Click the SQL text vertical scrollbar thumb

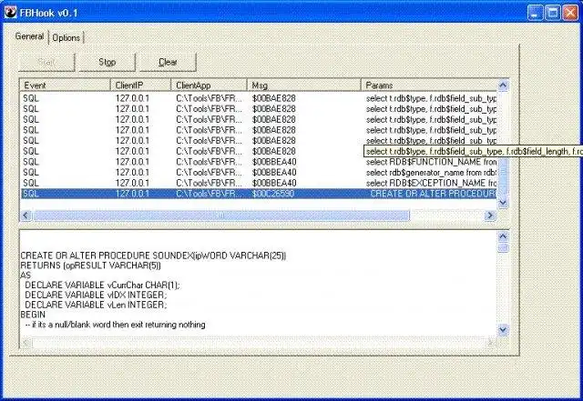(503, 247)
